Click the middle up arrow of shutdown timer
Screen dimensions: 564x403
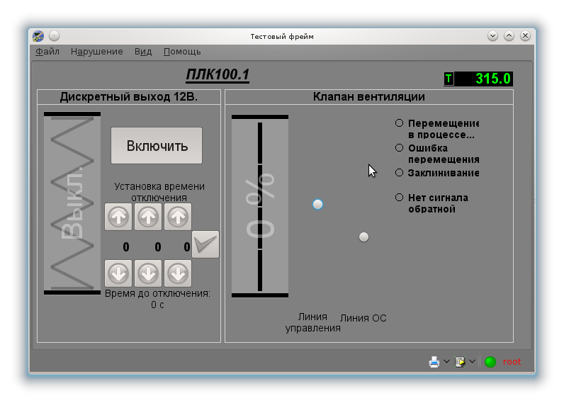[148, 217]
